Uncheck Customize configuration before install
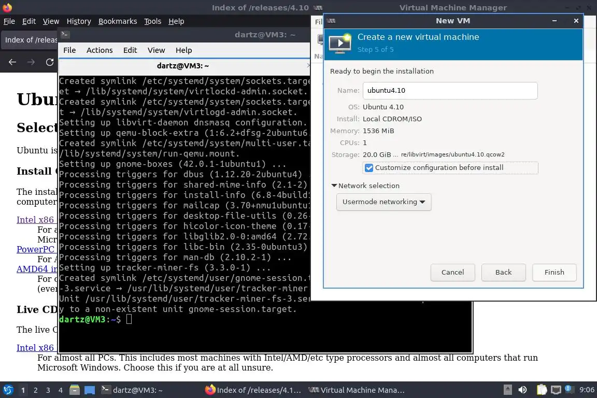Screen dimensions: 597x398 [368, 168]
